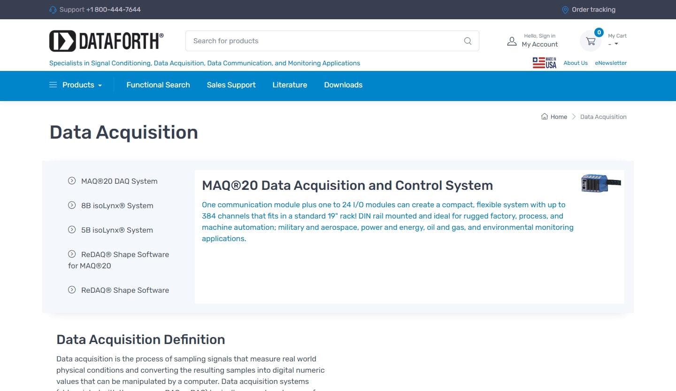Open the Functional Search menu
The image size is (676, 391).
tap(158, 85)
